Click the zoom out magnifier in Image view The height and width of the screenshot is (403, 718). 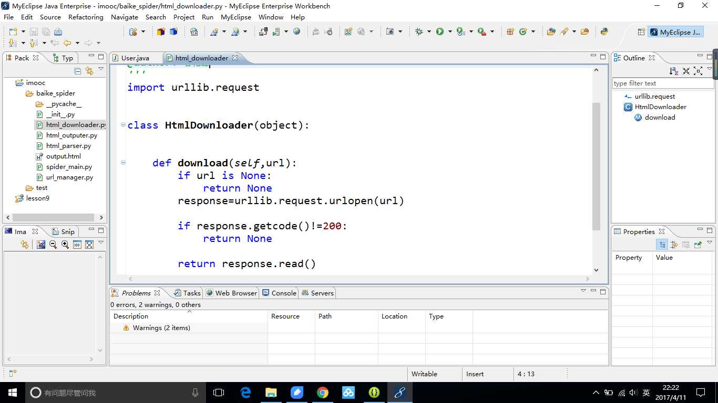pyautogui.click(x=53, y=245)
